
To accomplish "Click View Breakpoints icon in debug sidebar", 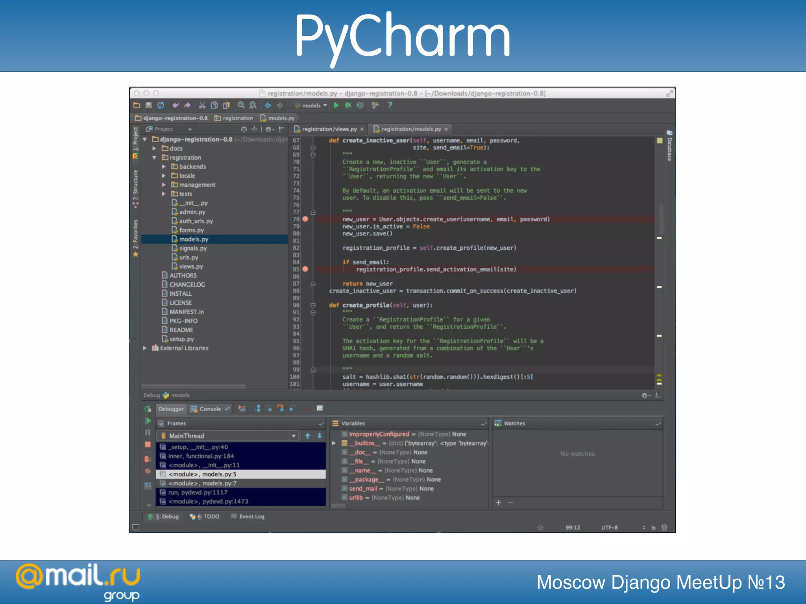I will click(148, 459).
